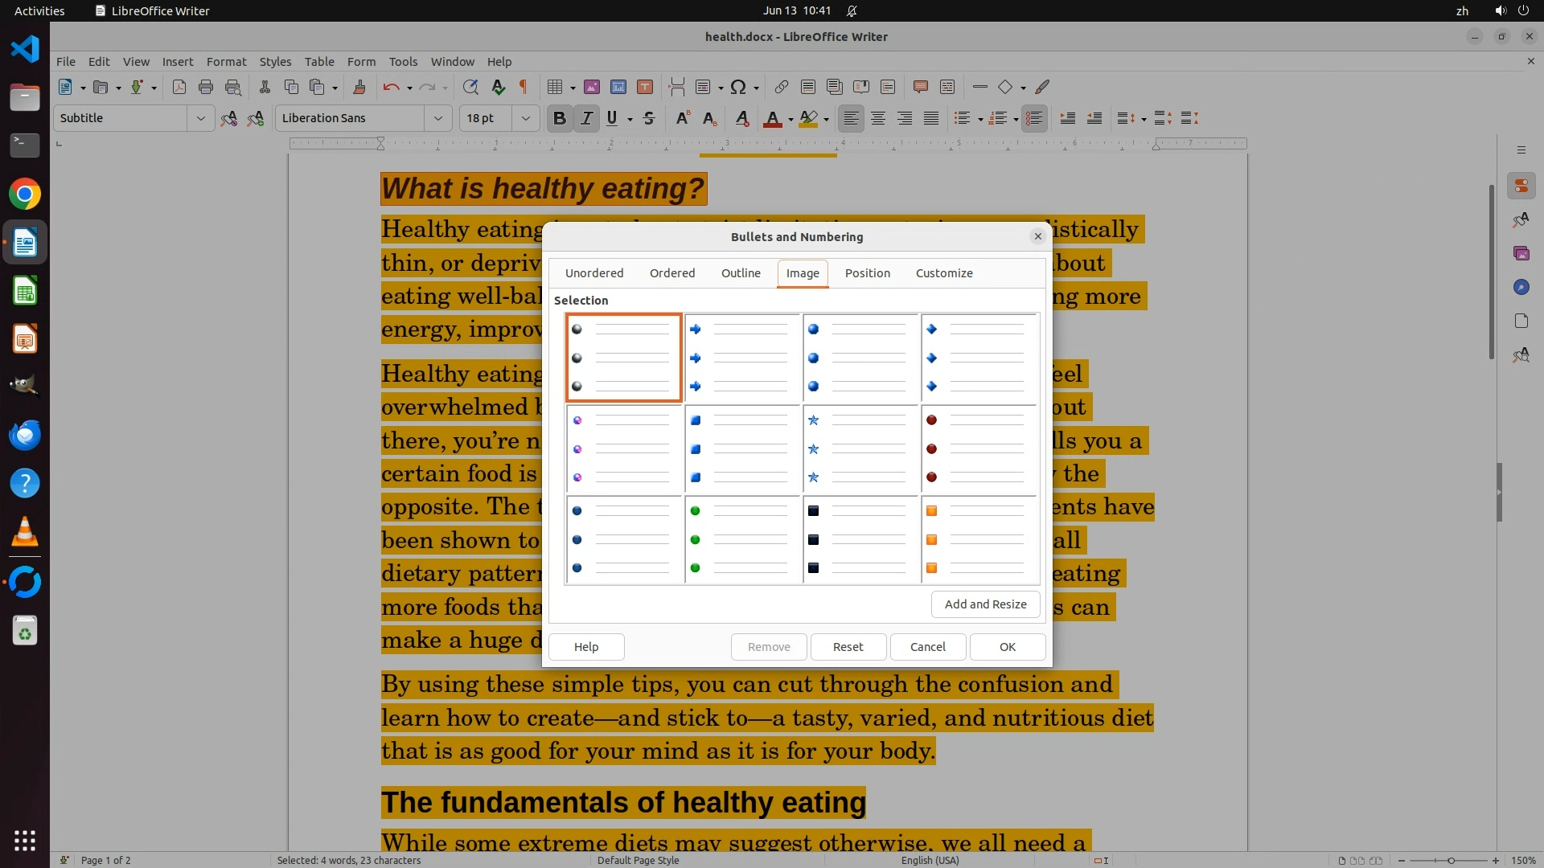Click the Export as PDF icon
This screenshot has width=1544, height=868.
coord(179,87)
